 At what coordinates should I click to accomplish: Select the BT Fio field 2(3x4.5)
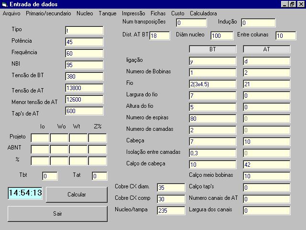coord(212,84)
